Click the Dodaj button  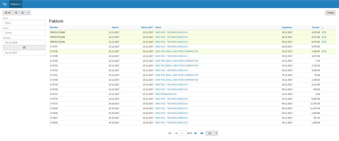330,13
